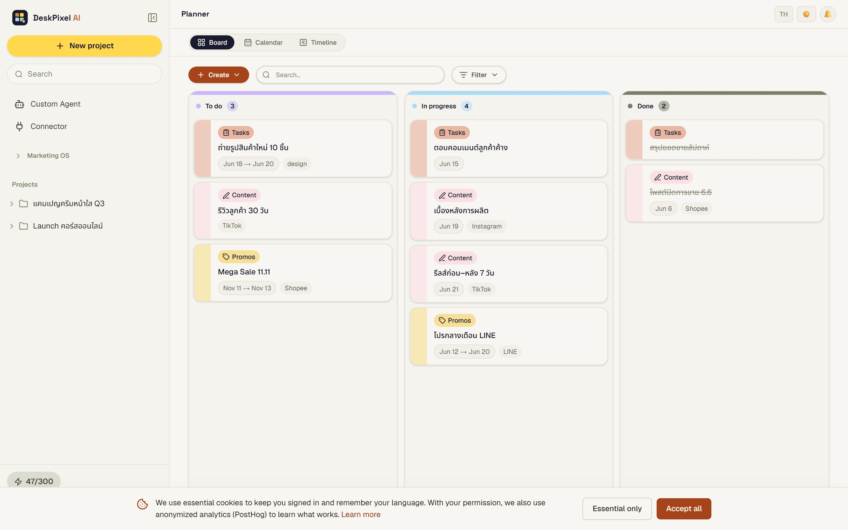Toggle the light theme sun button
This screenshot has height=530, width=848.
[806, 14]
